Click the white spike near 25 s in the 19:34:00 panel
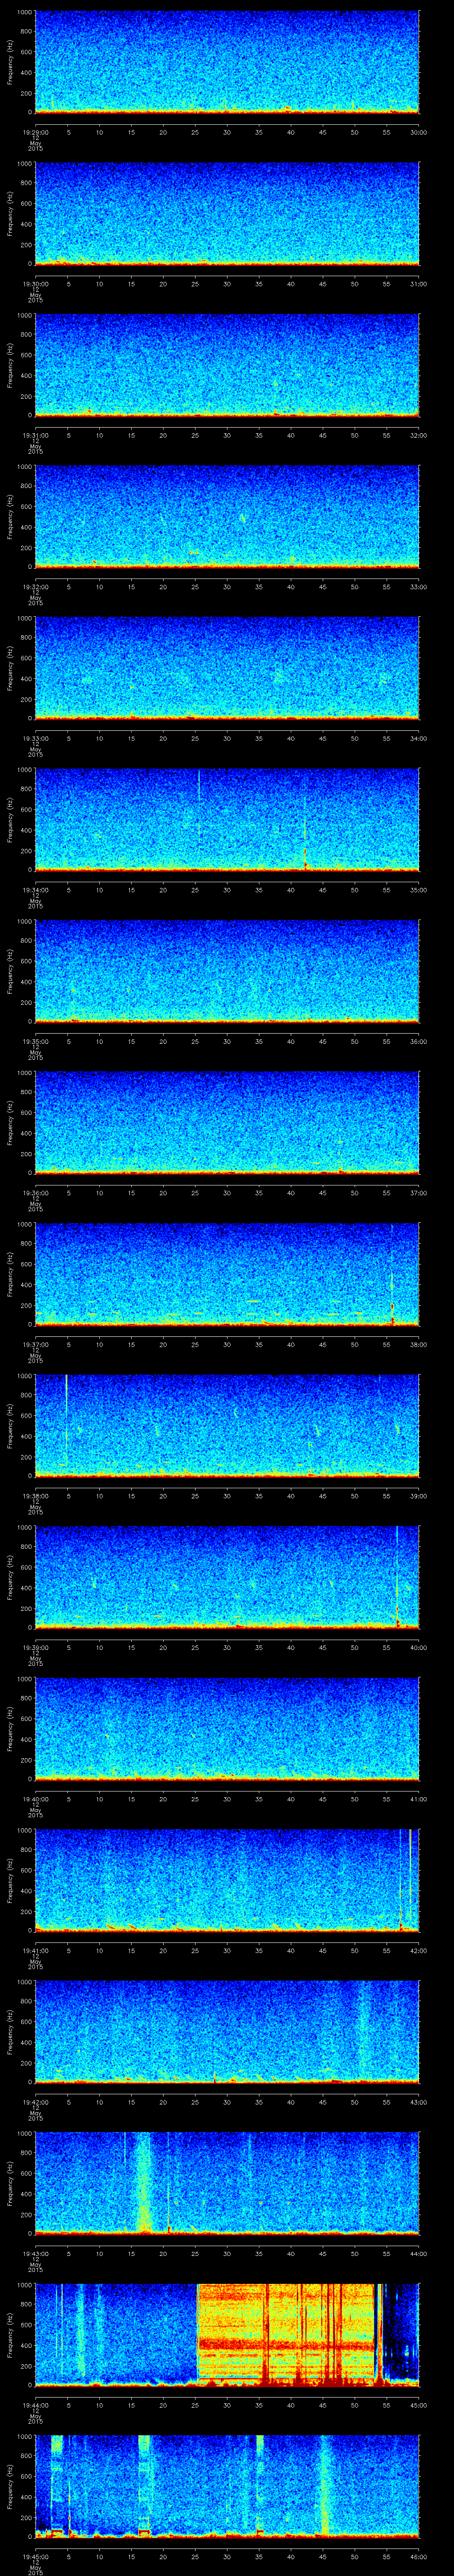454x2576 pixels. point(199,785)
